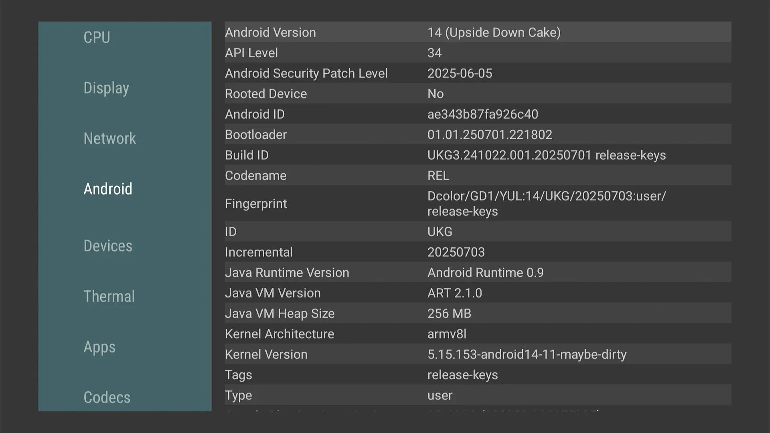Viewport: 770px width, 433px height.
Task: Select the Kernel Architecture row
Action: (x=477, y=334)
